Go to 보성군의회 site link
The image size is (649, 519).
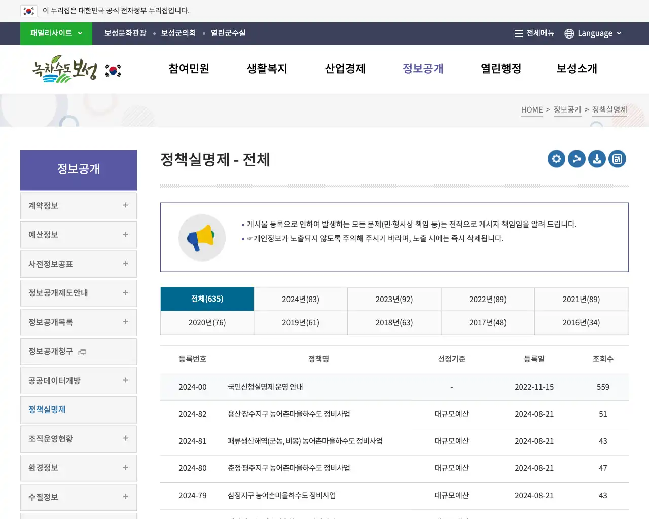(x=178, y=33)
